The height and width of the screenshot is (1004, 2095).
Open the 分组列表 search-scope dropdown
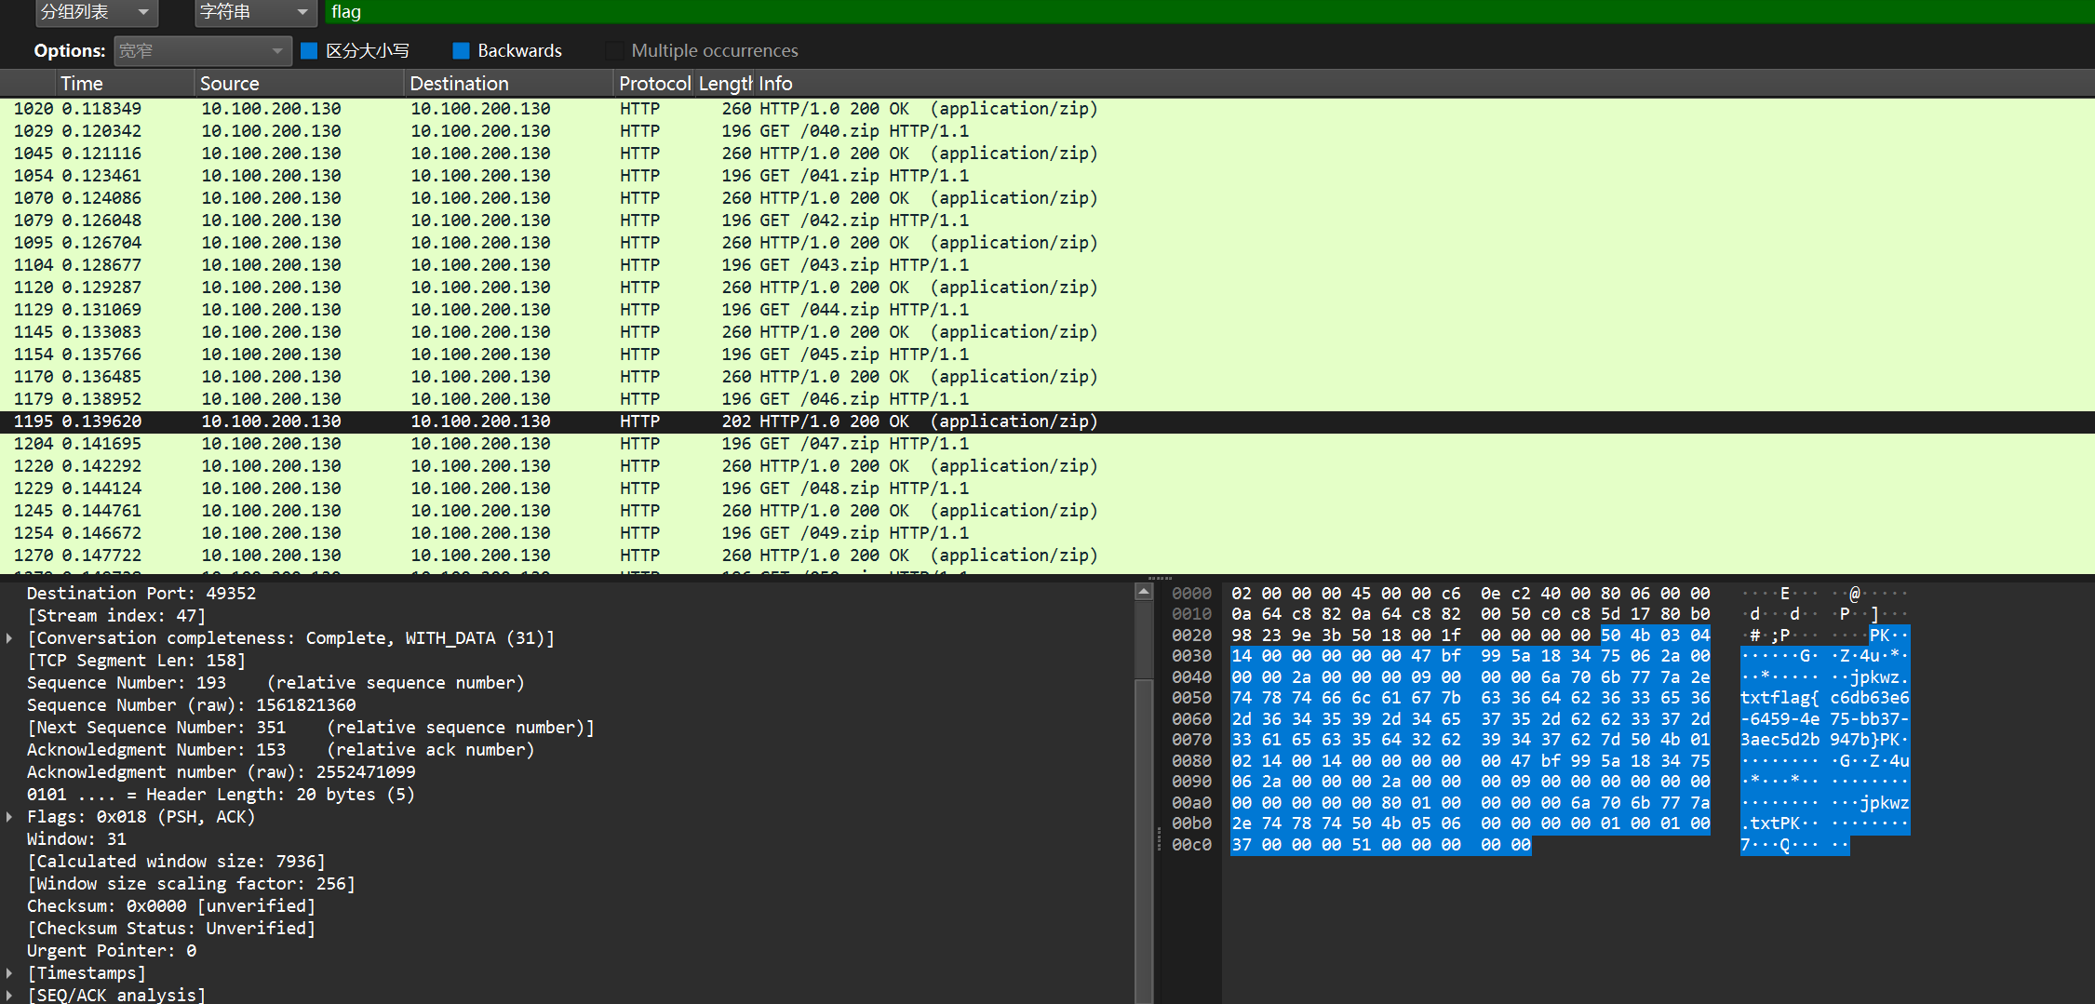(96, 12)
